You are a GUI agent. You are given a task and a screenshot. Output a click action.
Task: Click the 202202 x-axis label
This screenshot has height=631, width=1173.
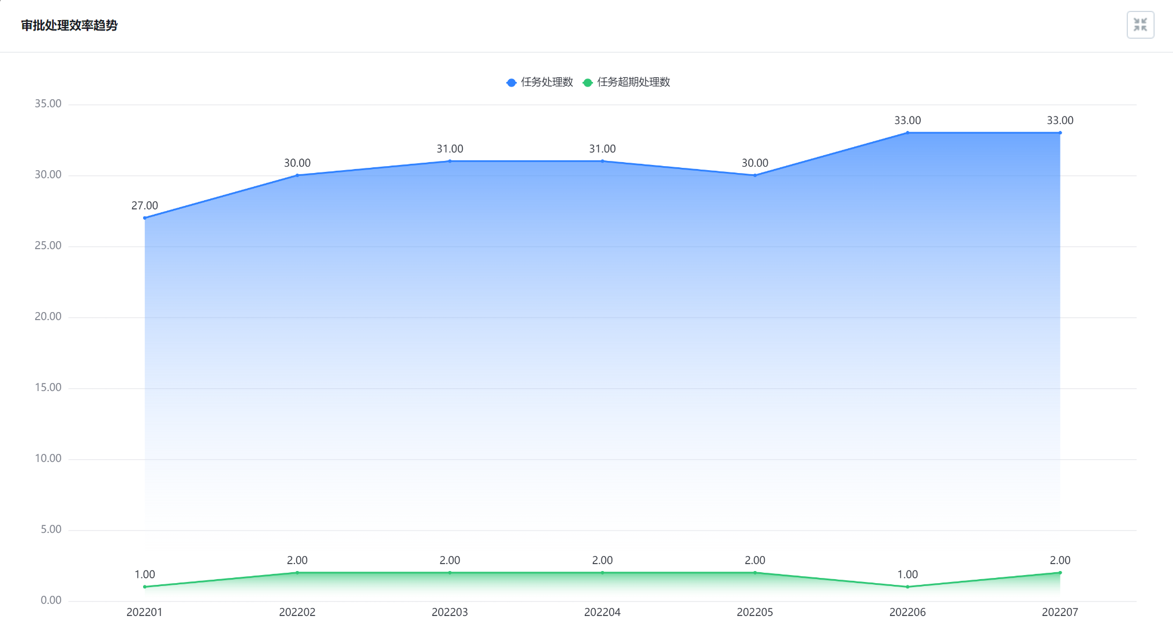pos(297,612)
